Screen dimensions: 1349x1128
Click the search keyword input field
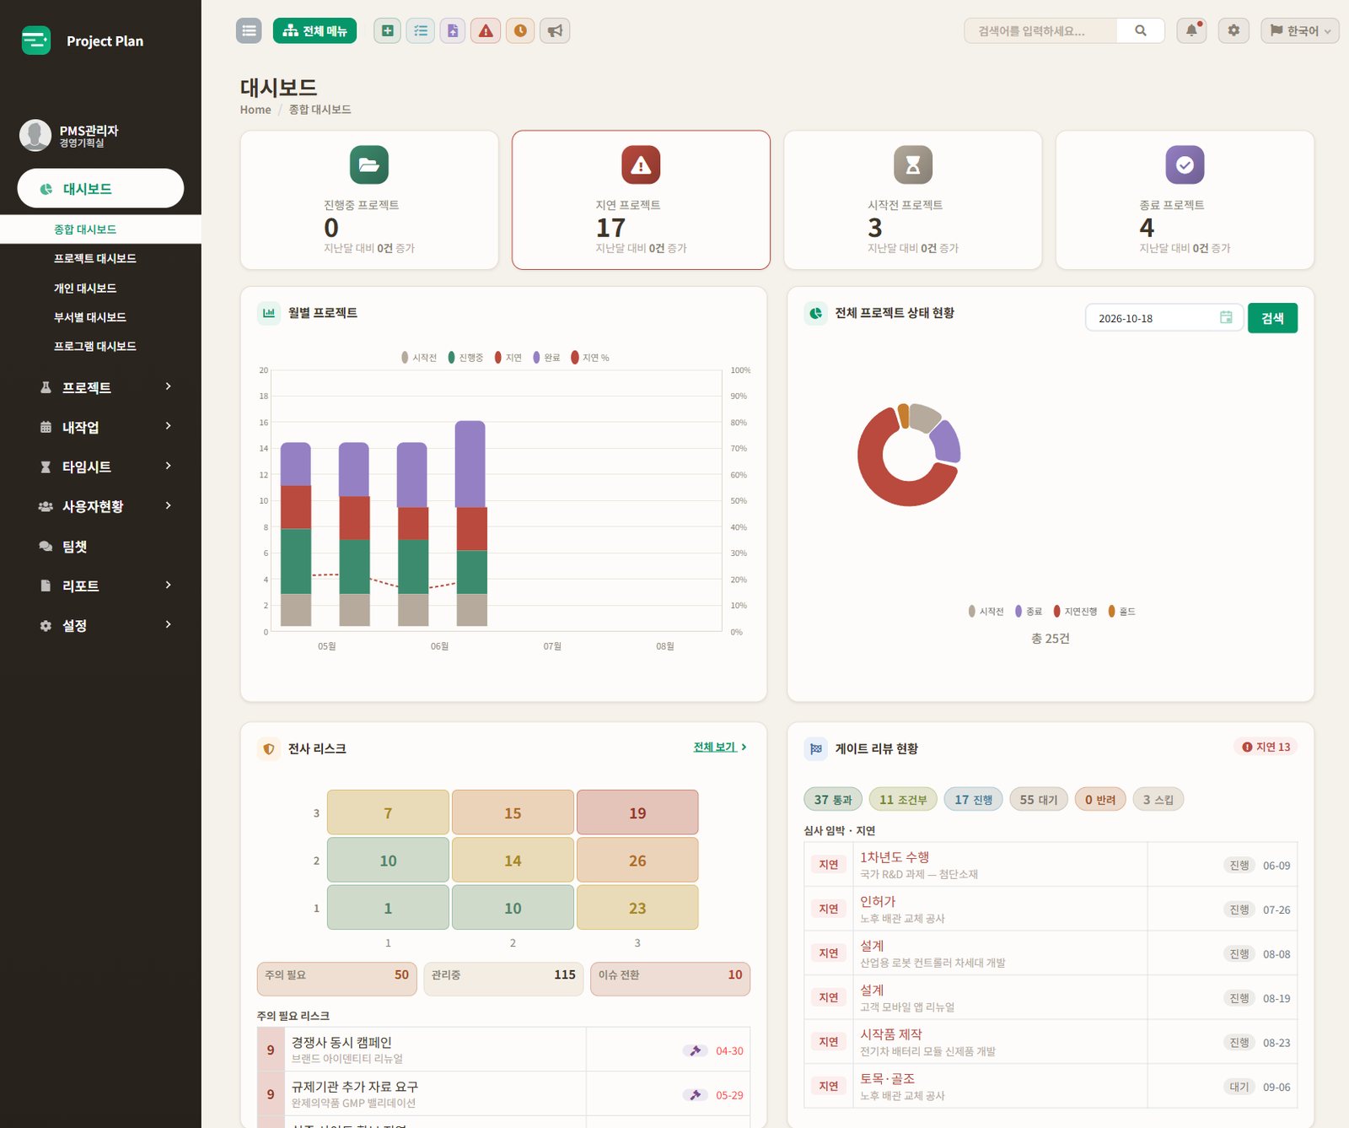1040,30
